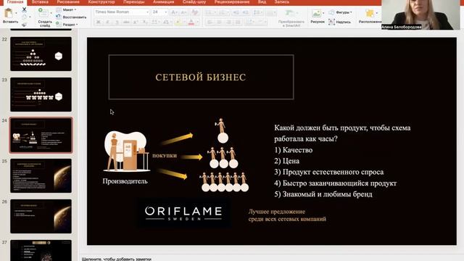
Task: Click the Format painter brush icon
Action: tap(24, 24)
